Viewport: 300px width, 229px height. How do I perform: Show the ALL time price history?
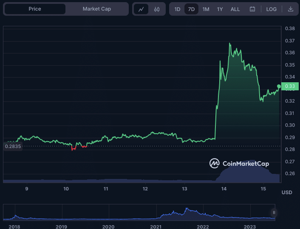[x=235, y=9]
